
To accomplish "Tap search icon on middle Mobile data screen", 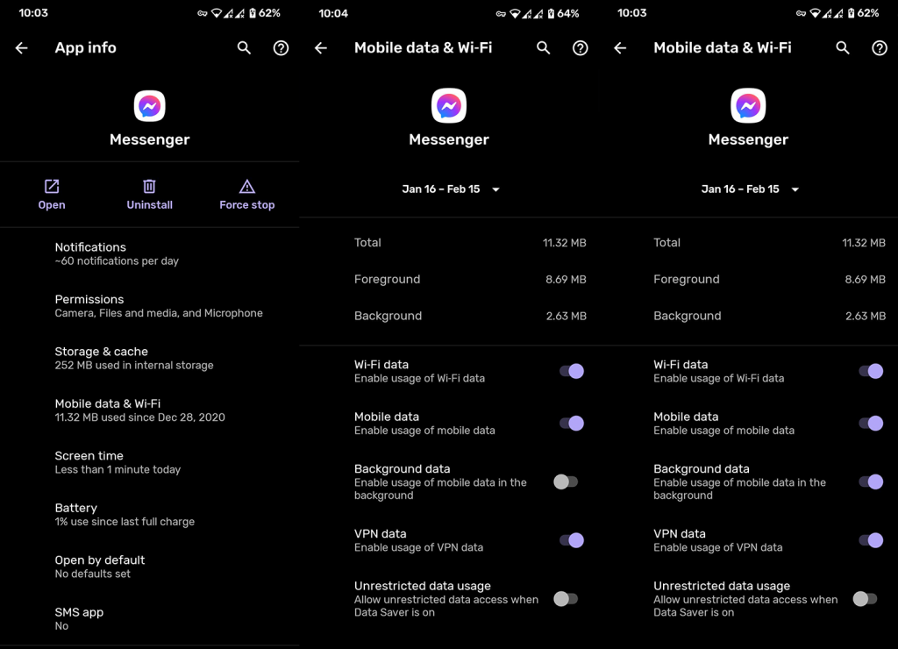I will (544, 48).
